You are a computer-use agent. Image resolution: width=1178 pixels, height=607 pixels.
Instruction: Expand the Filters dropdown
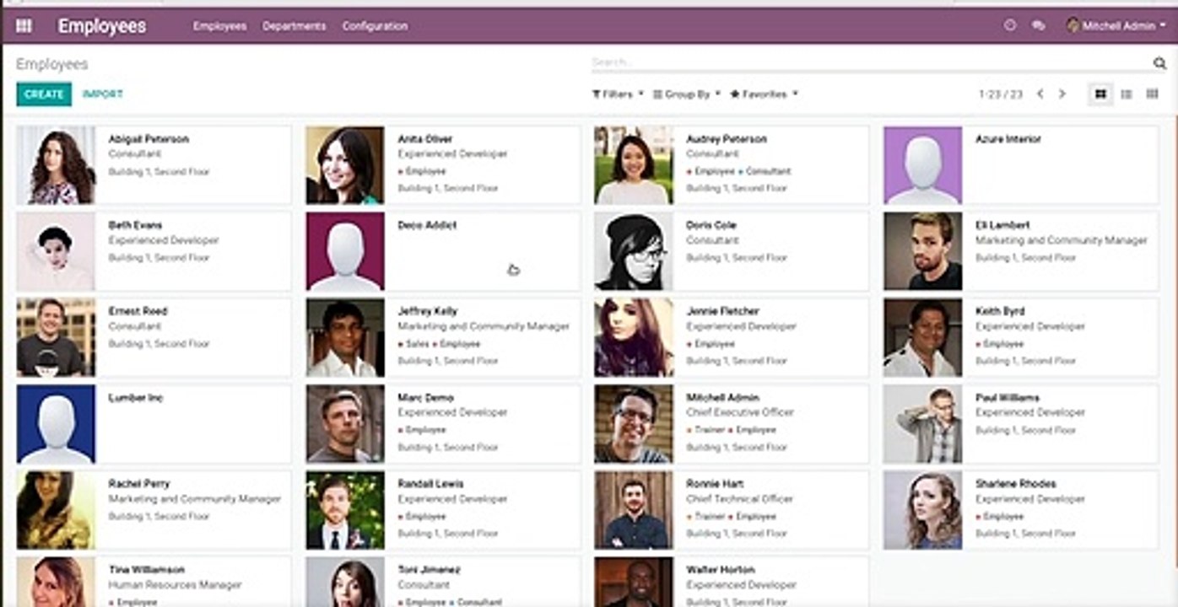tap(619, 94)
